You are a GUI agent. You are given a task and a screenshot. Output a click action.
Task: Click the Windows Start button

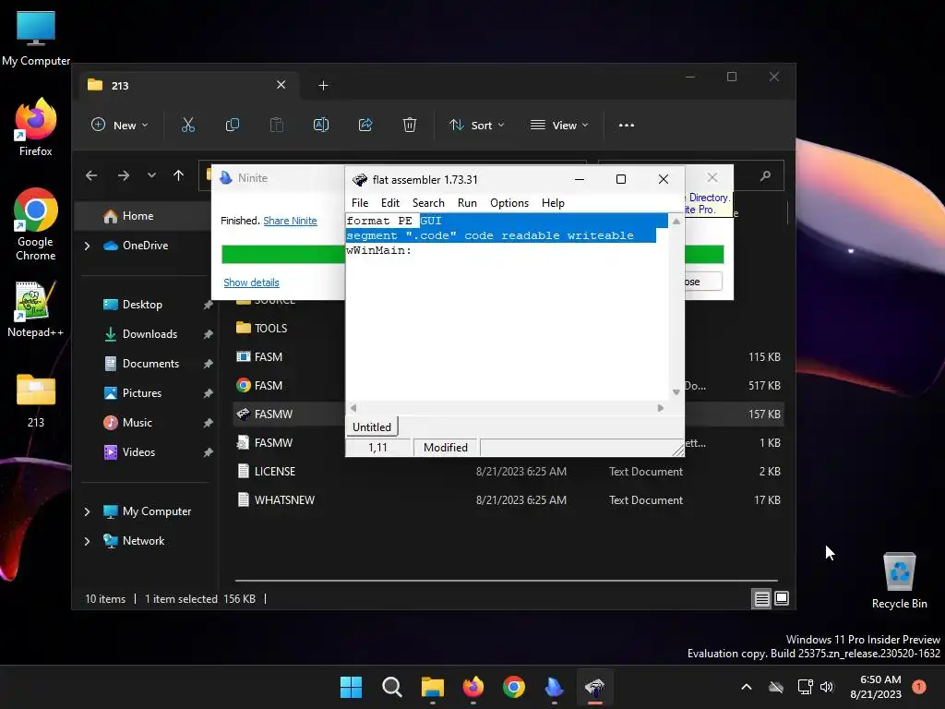point(351,687)
